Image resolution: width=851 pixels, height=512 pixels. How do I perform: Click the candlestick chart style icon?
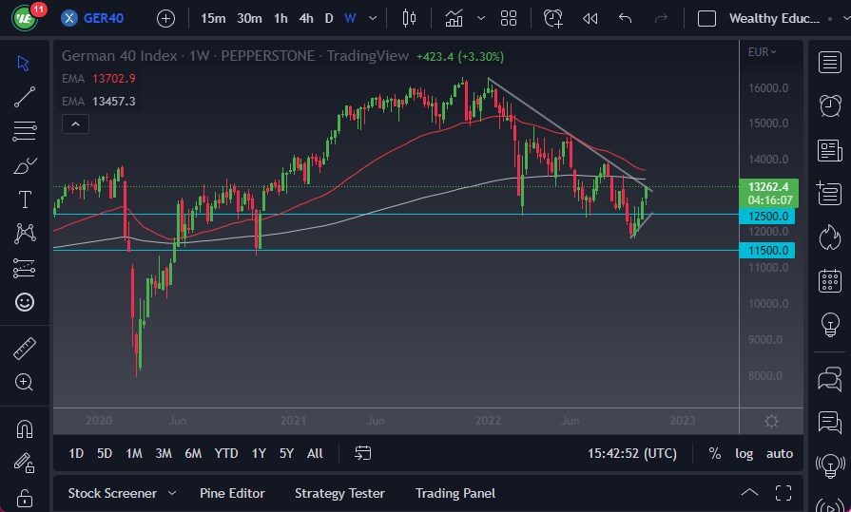pos(410,18)
